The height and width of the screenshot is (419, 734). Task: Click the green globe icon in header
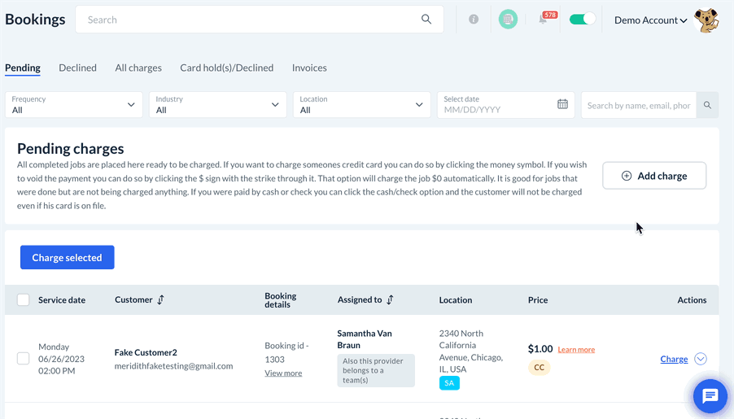point(508,20)
